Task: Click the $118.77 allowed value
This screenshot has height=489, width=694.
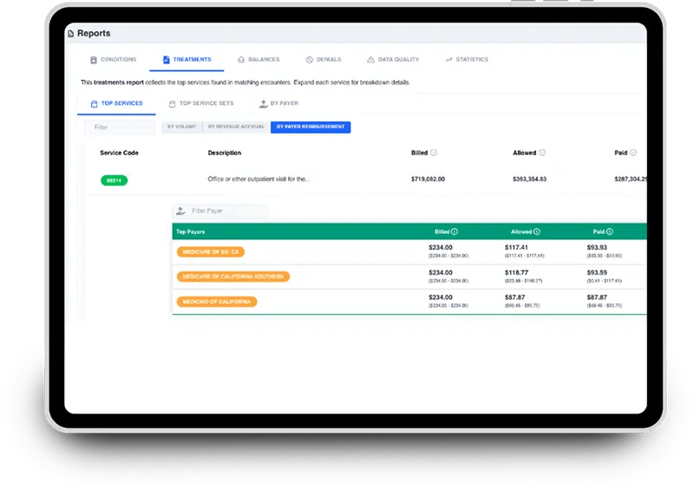Action: point(516,273)
